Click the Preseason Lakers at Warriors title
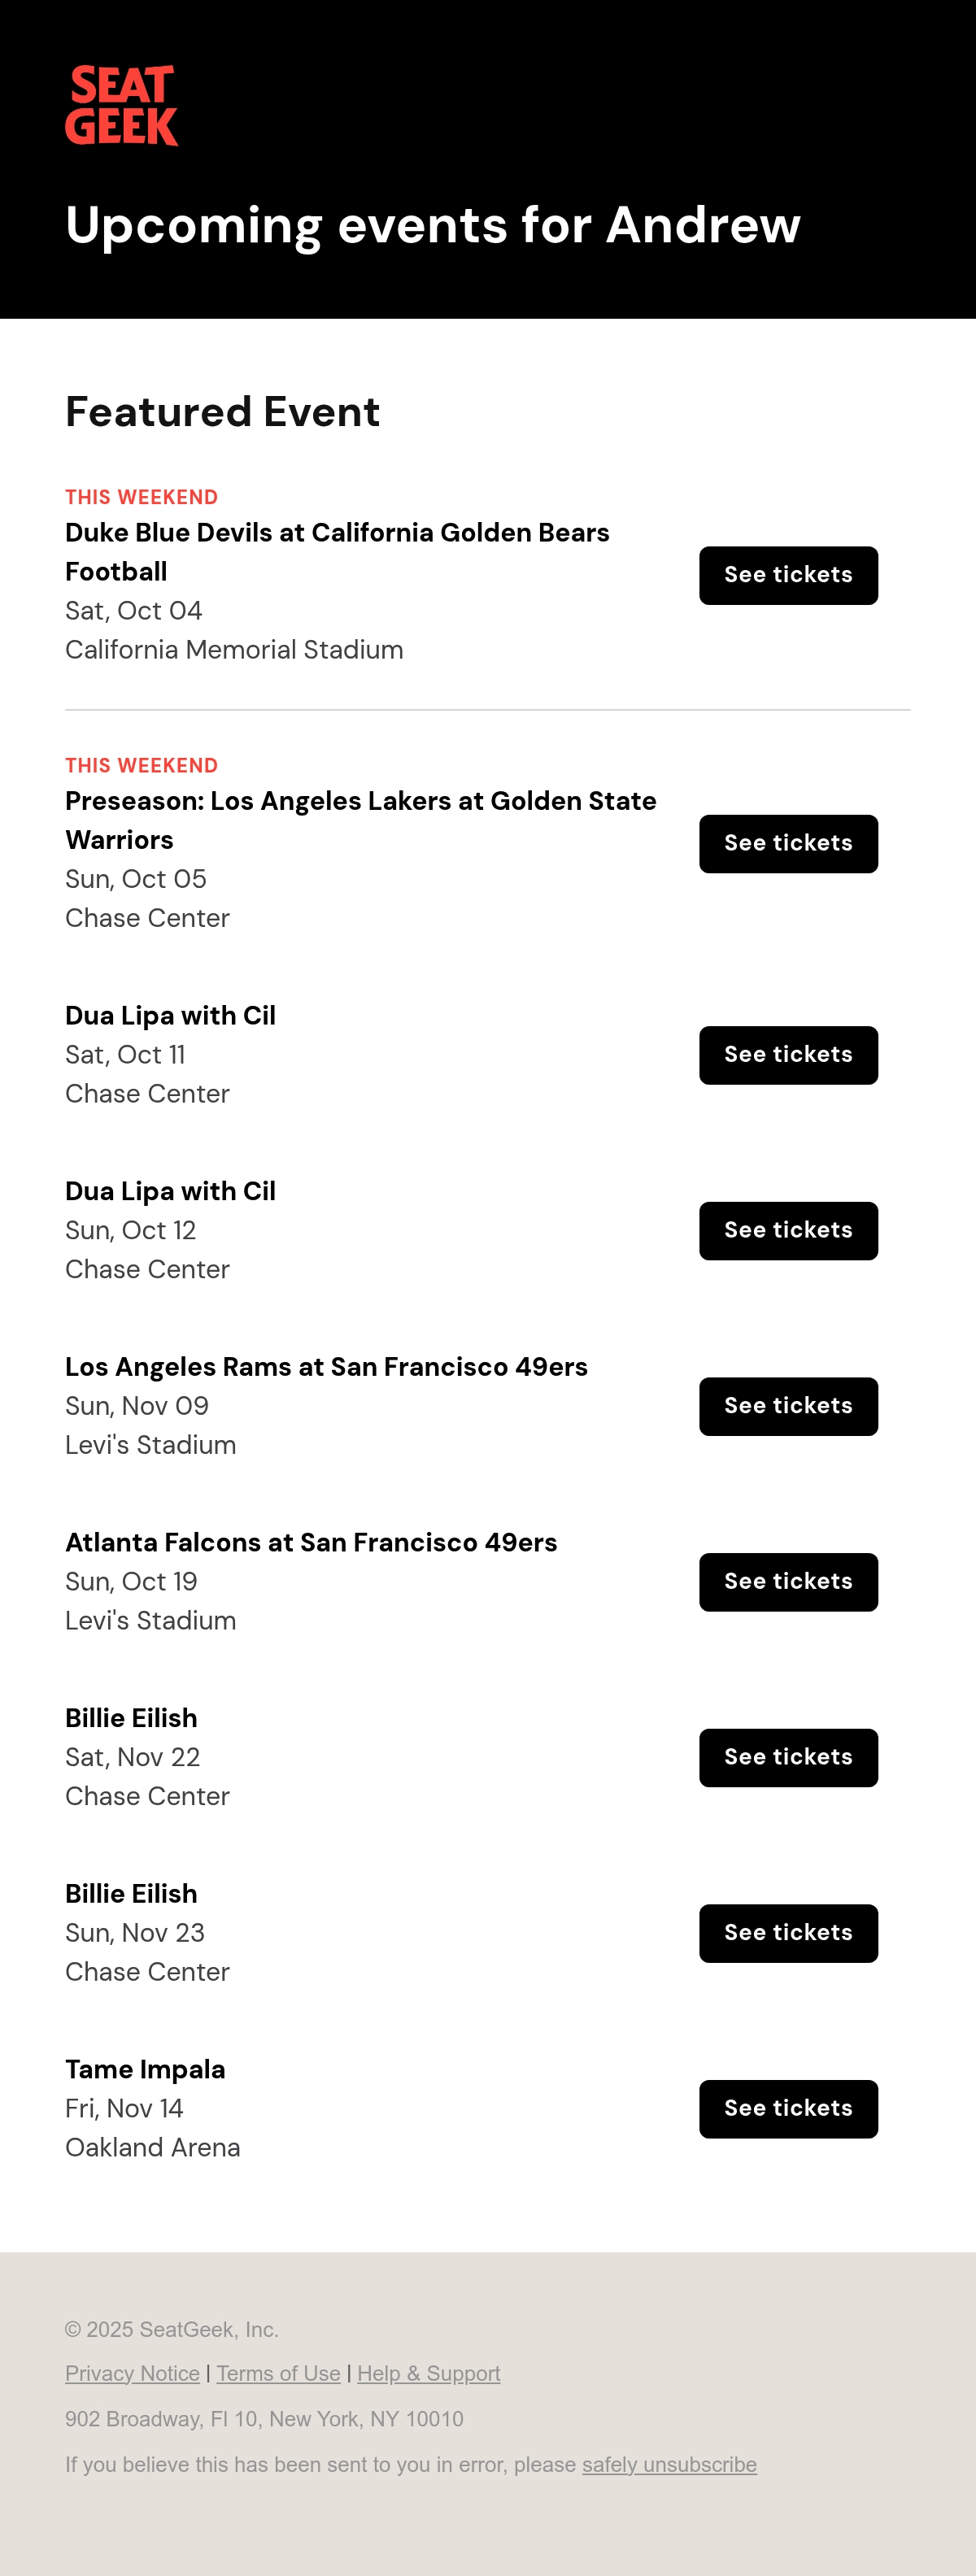This screenshot has height=2576, width=976. pyautogui.click(x=361, y=820)
